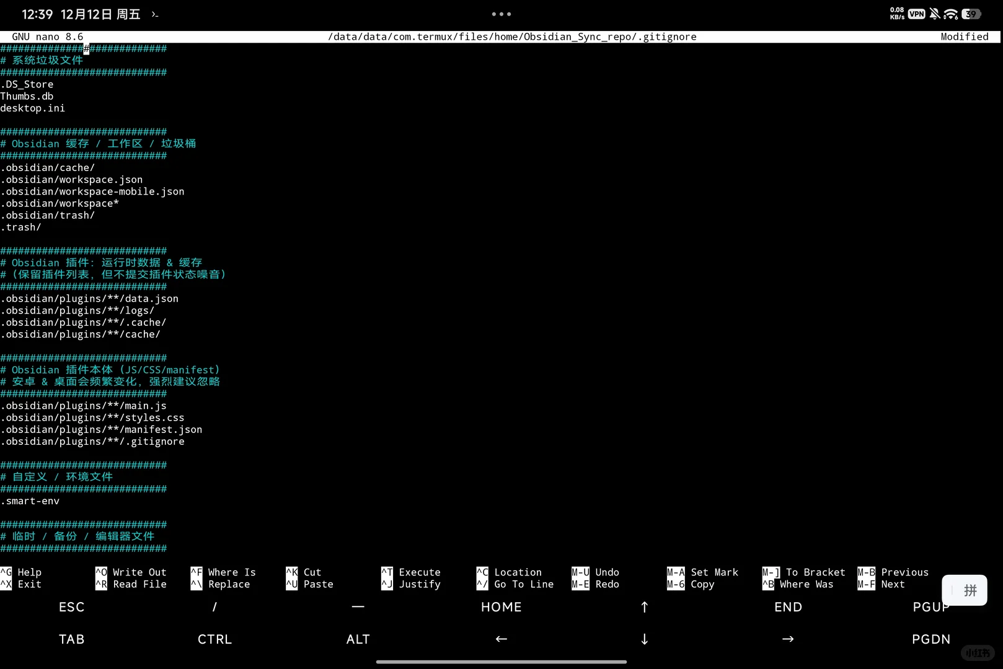Tap the VPN status bar icon
Screen dimensions: 1003x669
[x=916, y=13]
